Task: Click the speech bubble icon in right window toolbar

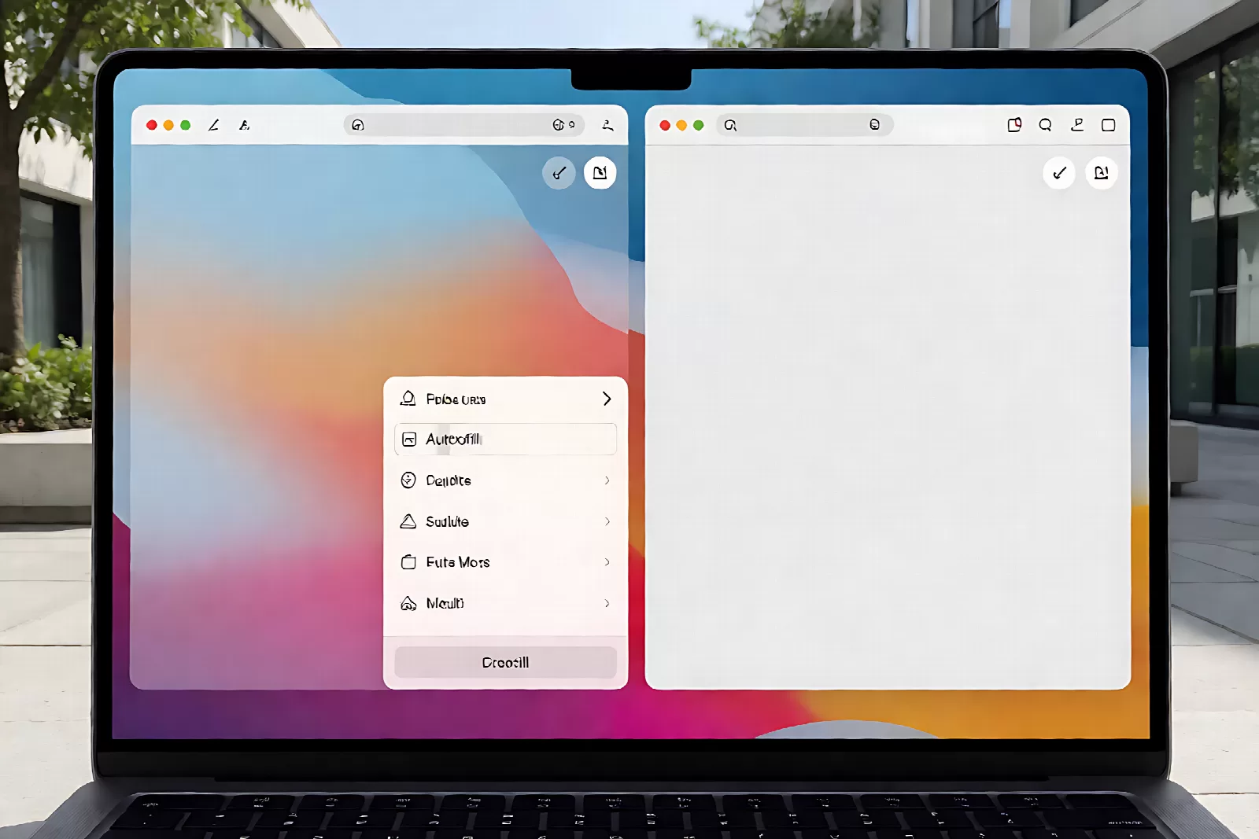Action: click(x=1045, y=125)
